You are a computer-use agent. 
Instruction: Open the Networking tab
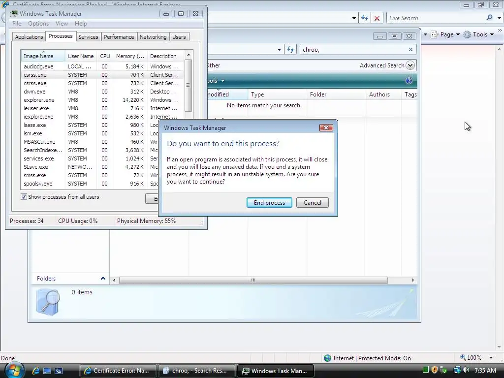point(153,37)
